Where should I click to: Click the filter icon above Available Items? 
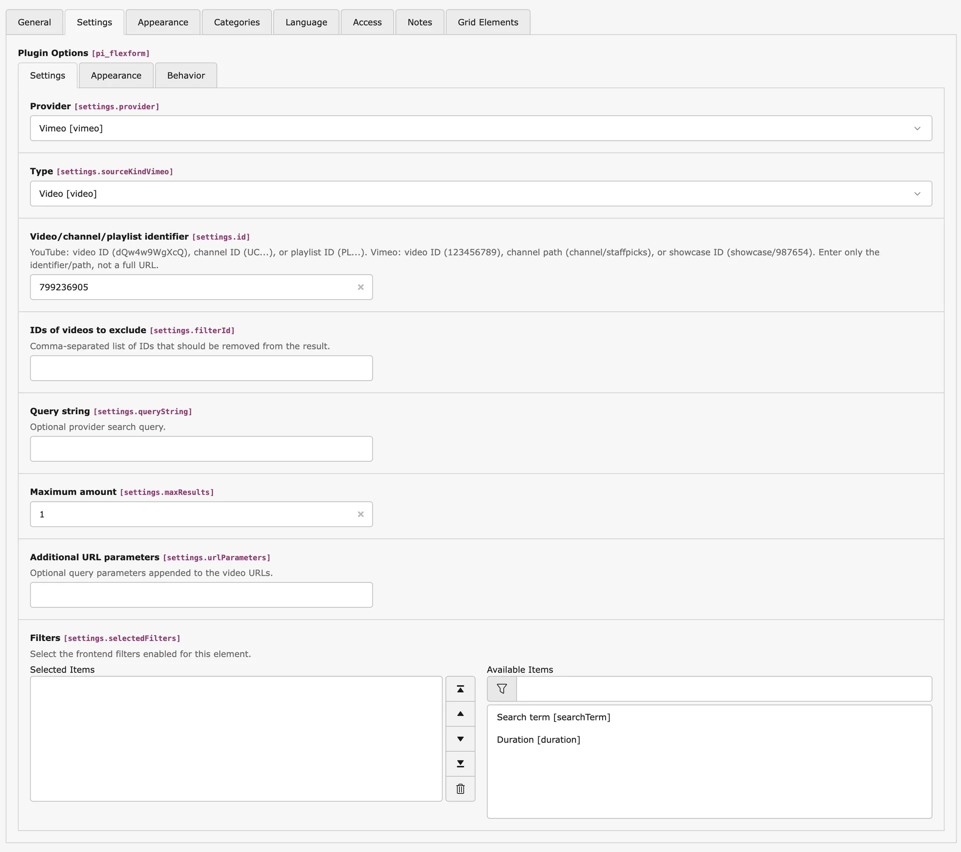coord(502,688)
